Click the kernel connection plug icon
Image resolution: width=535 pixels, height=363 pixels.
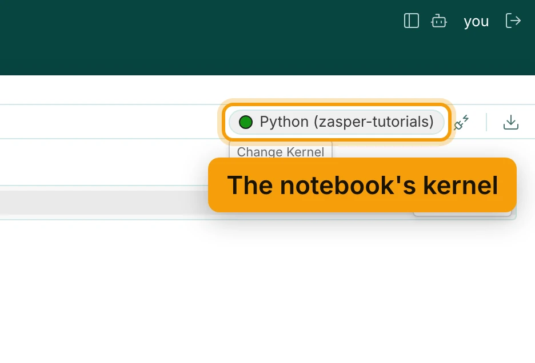pos(461,123)
